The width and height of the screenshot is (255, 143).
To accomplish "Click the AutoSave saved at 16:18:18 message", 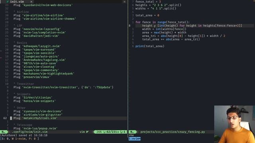I will [24, 135].
